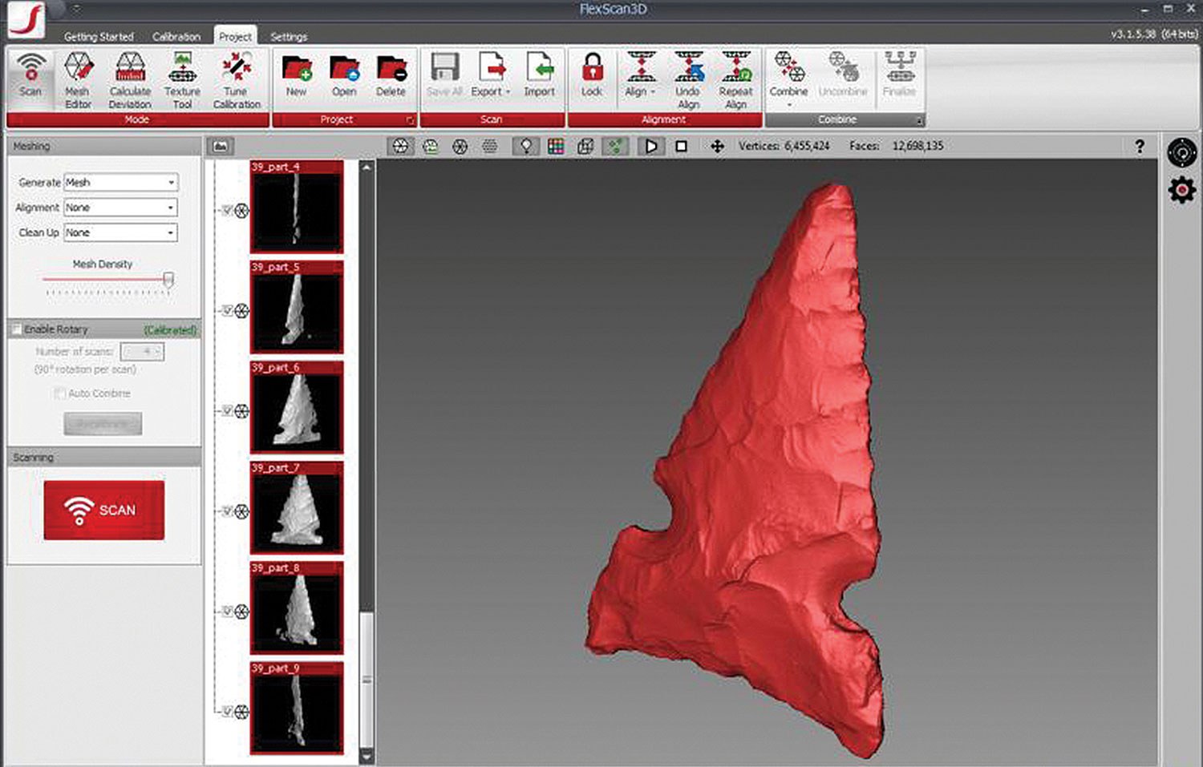
Task: Launch the Calculate Deviation tool
Action: [x=129, y=78]
